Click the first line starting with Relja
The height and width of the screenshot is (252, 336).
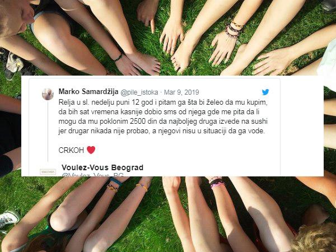163,102
